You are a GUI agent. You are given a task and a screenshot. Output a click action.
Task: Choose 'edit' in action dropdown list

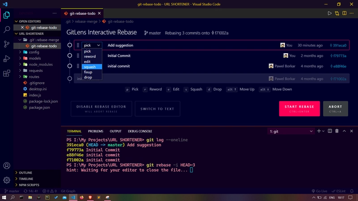pyautogui.click(x=92, y=62)
